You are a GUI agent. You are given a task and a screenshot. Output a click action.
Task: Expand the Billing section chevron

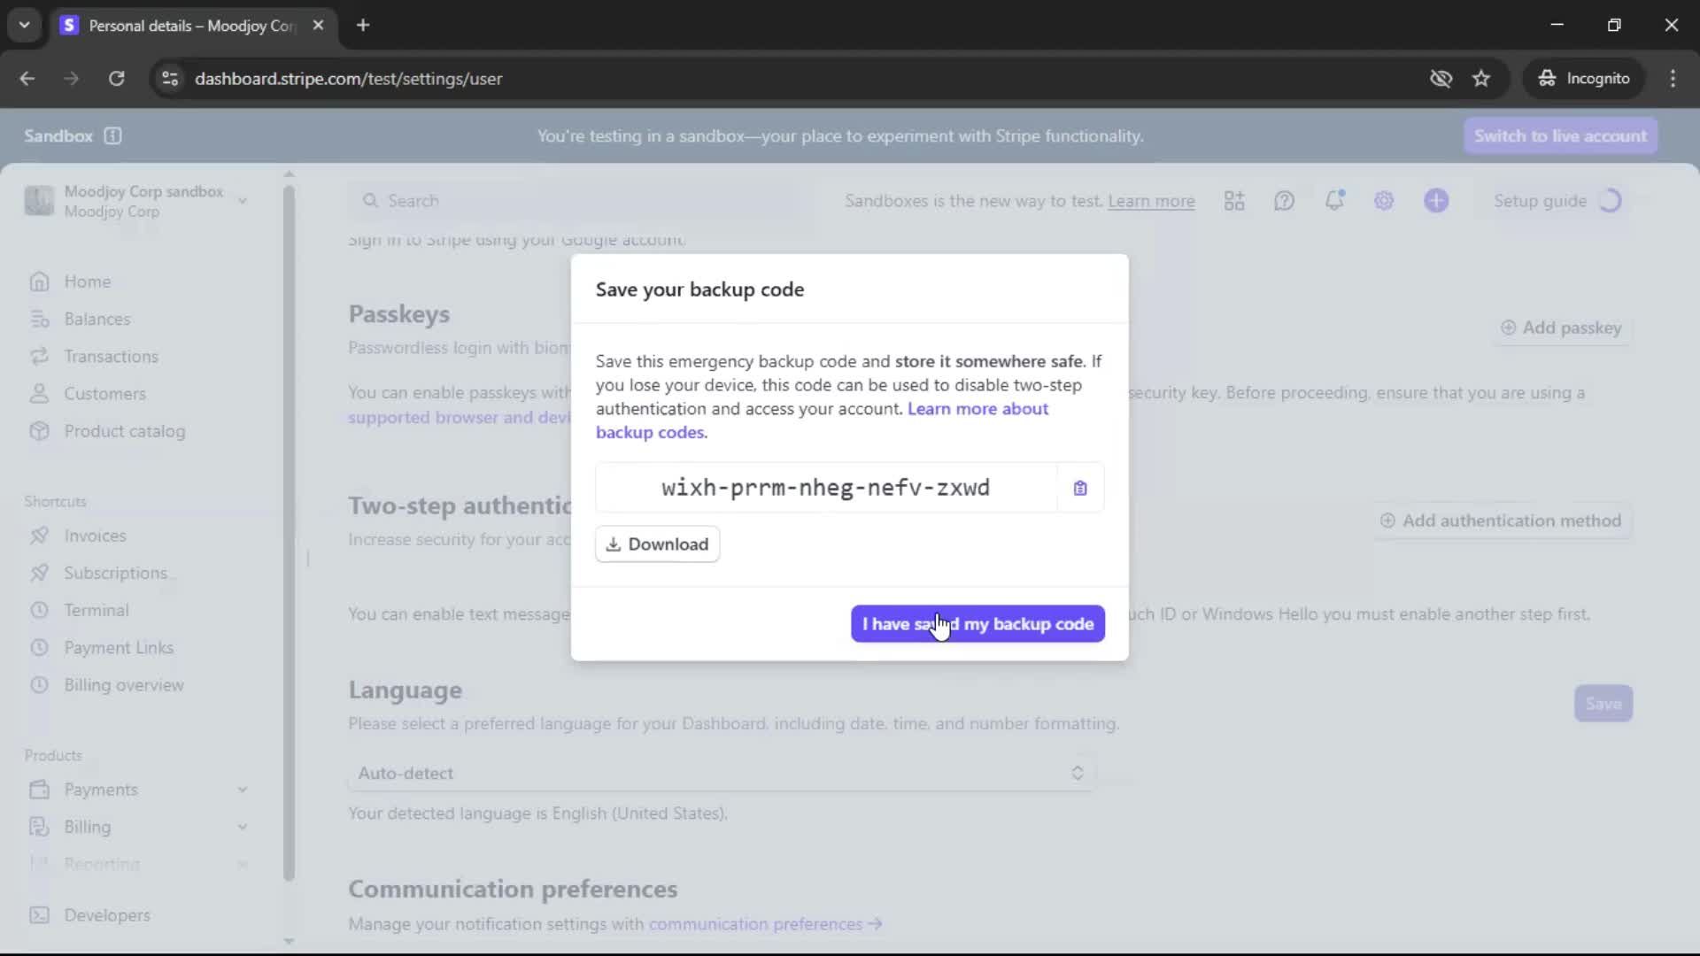tap(242, 827)
